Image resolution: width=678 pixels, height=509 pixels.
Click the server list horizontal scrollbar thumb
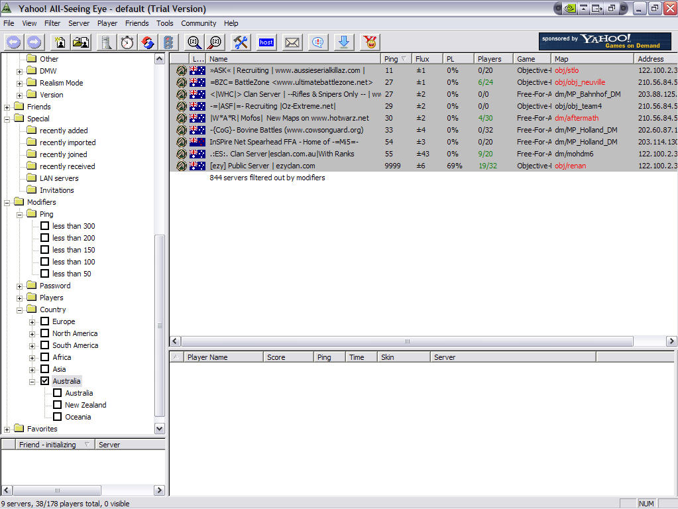pyautogui.click(x=408, y=341)
